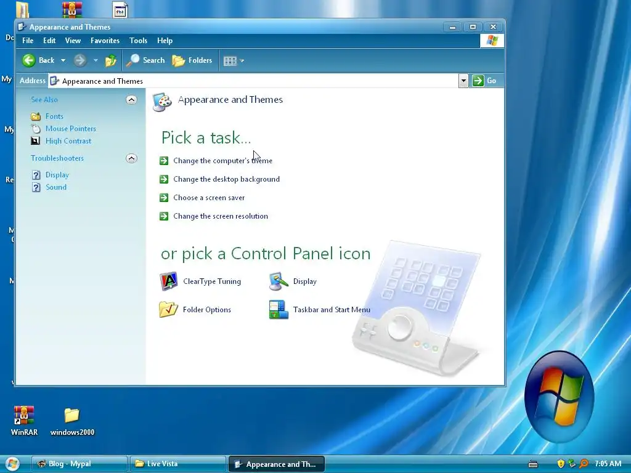Image resolution: width=631 pixels, height=473 pixels.
Task: Open the Views dropdown arrow
Action: coord(242,61)
